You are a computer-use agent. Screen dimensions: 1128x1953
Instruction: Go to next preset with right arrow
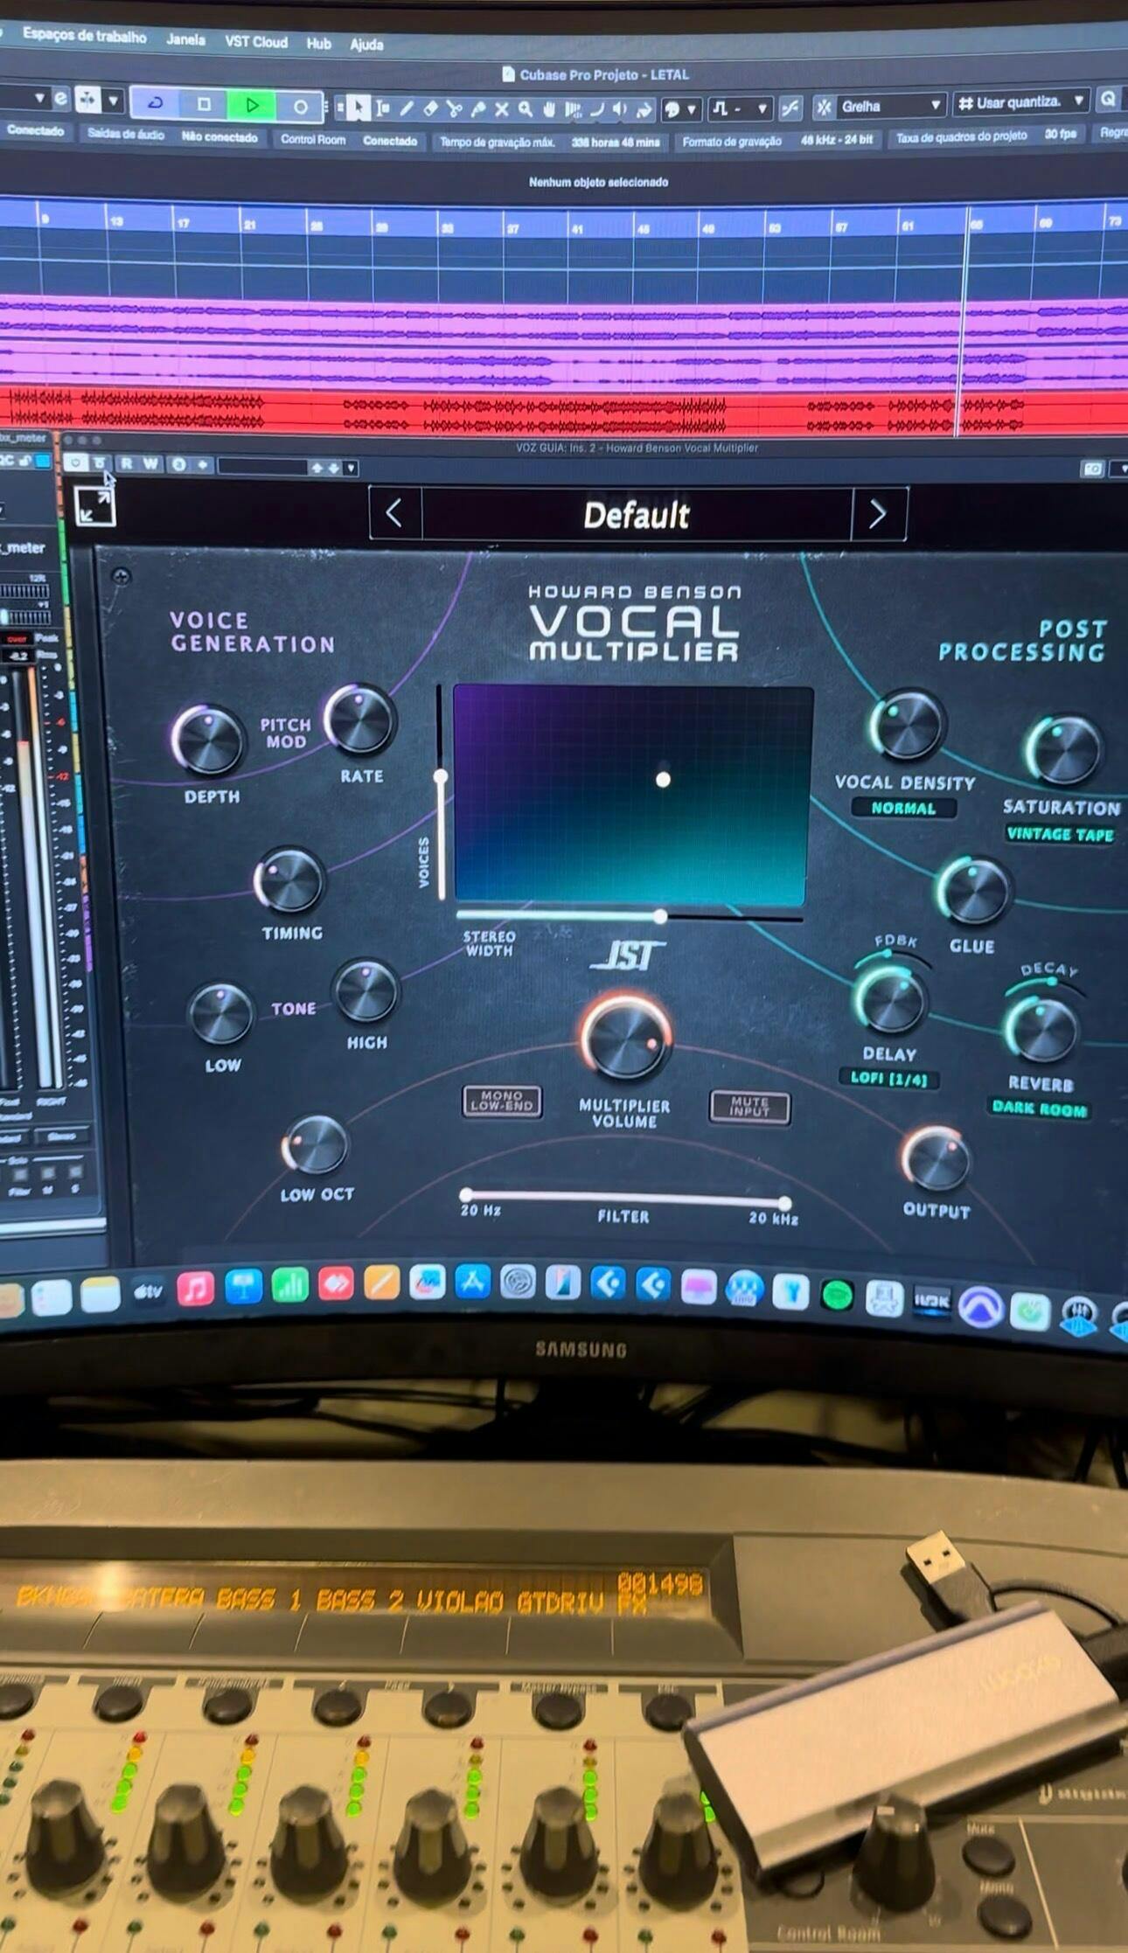tap(878, 514)
